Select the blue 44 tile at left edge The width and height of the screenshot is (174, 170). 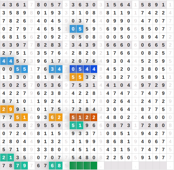click(7, 61)
